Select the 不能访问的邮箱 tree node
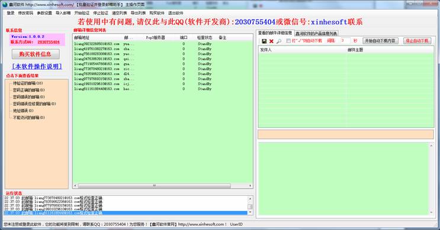This screenshot has width=440, height=230. [x=28, y=118]
